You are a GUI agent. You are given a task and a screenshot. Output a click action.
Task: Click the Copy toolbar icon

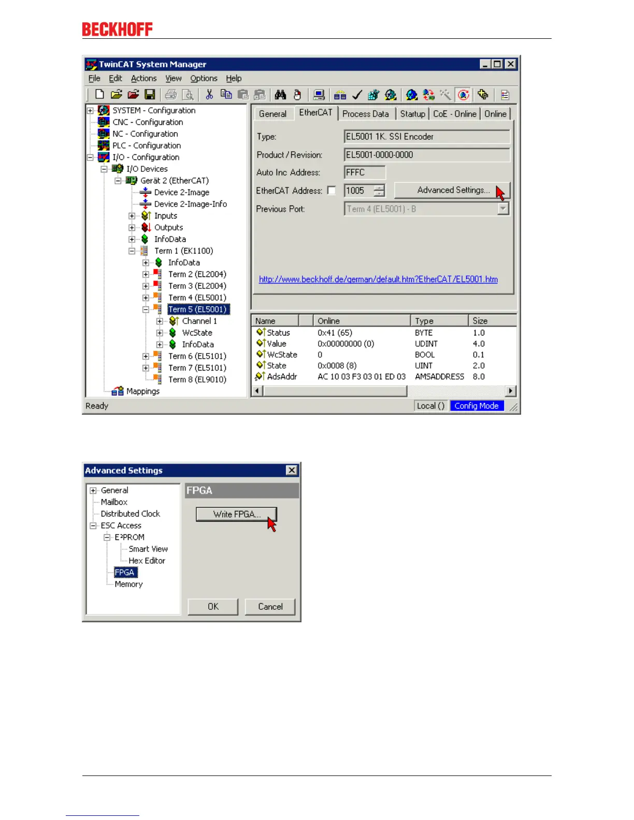(226, 94)
